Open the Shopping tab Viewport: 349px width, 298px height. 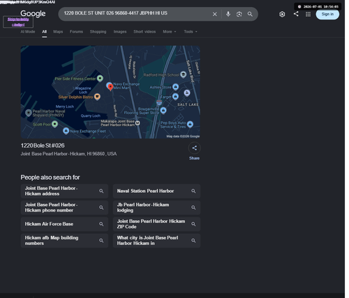(x=98, y=31)
